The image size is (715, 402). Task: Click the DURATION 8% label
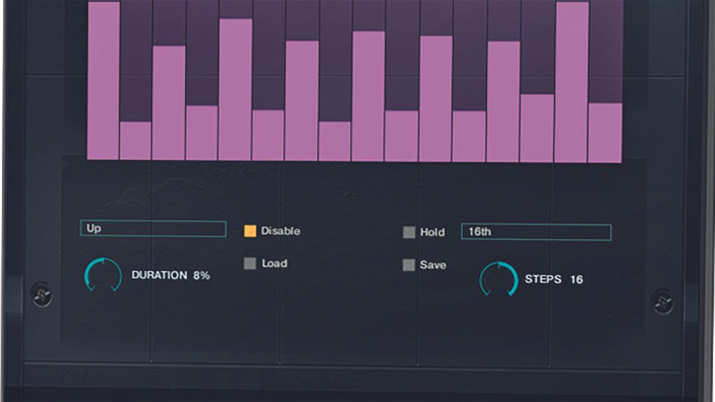pyautogui.click(x=171, y=276)
